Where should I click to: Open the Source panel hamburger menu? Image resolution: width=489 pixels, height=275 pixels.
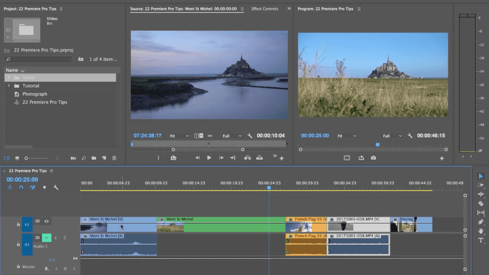point(242,9)
